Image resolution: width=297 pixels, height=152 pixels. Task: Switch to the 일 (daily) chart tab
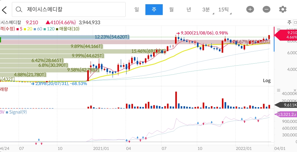[x=137, y=10]
